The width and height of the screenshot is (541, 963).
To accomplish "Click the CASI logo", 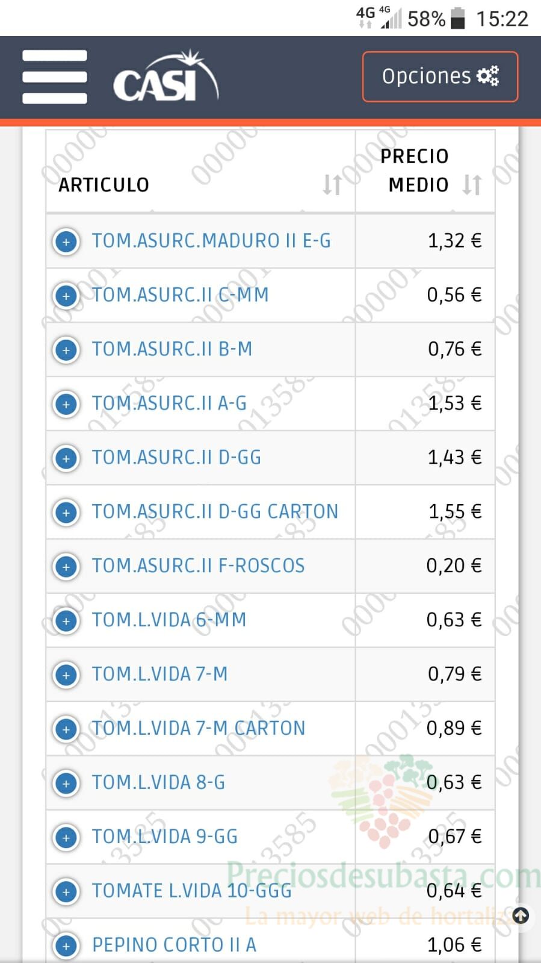I will pos(165,76).
